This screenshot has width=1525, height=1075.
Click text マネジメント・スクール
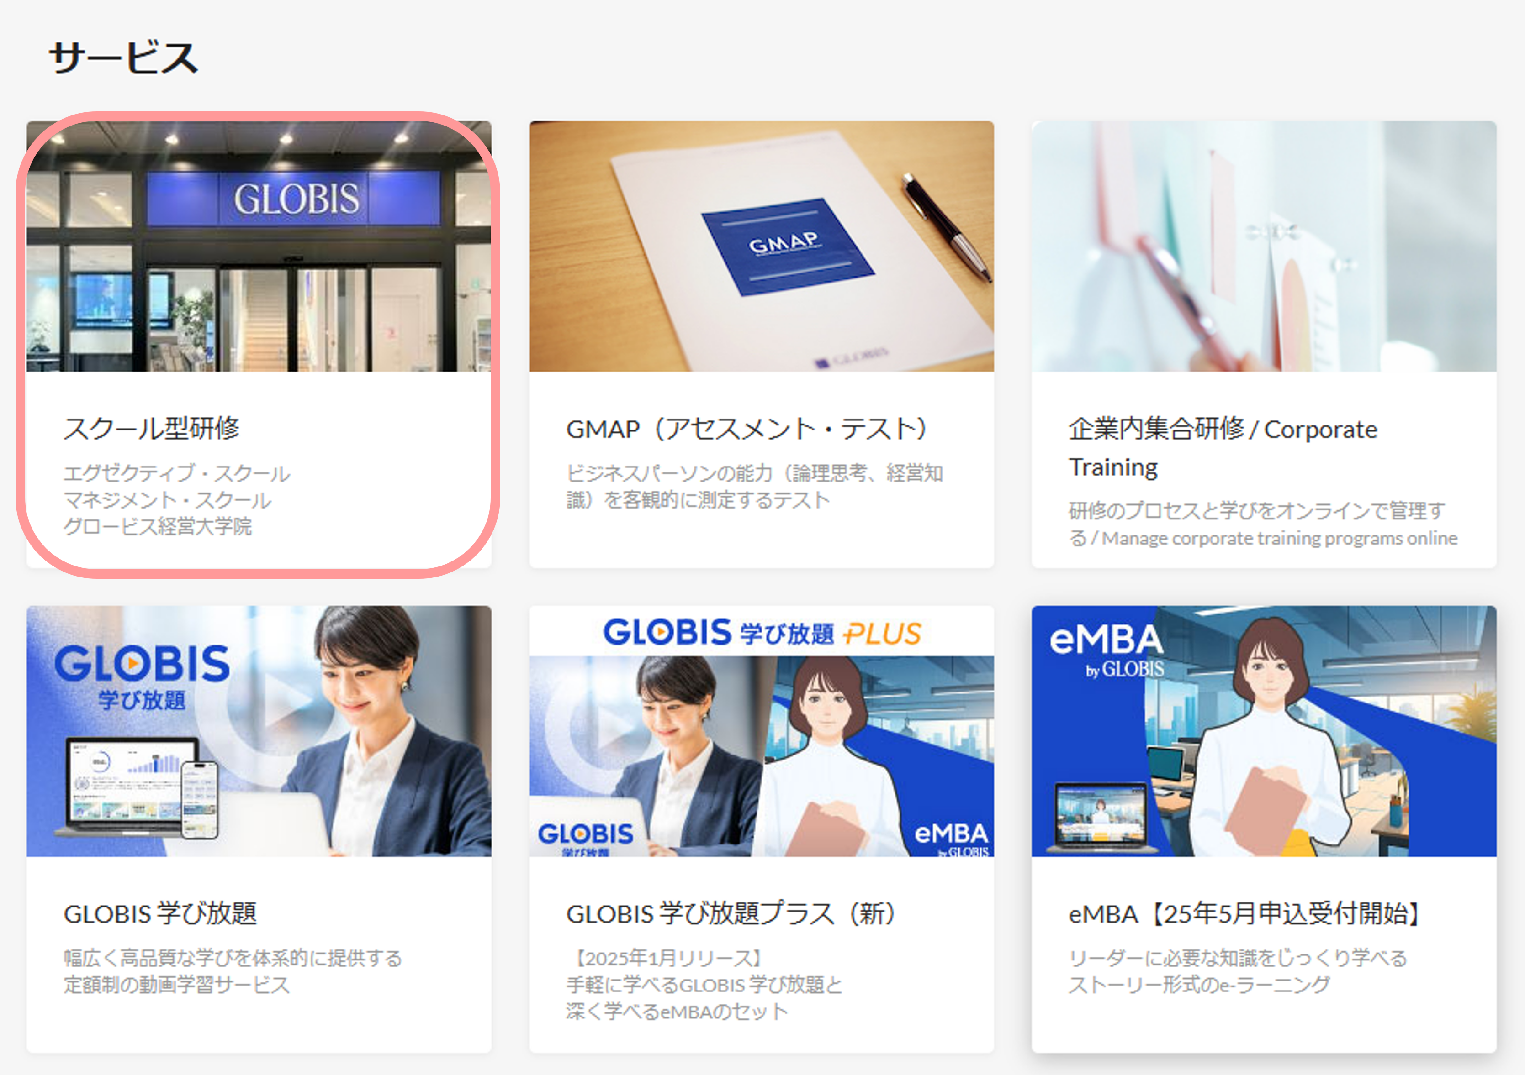point(167,500)
